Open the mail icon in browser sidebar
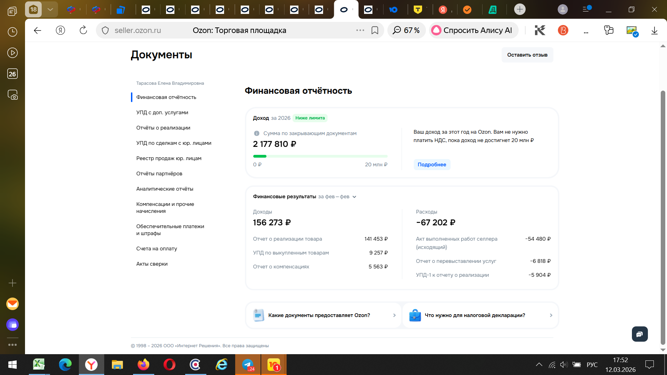Screen dimensions: 667x375 tap(13, 304)
